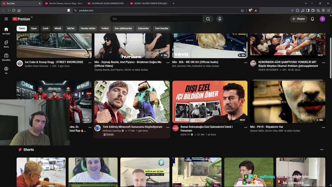Open Golden State Grooves channel avatar
Image resolution: width=332 pixels, height=187 pixels.
pyautogui.click(x=20, y=63)
